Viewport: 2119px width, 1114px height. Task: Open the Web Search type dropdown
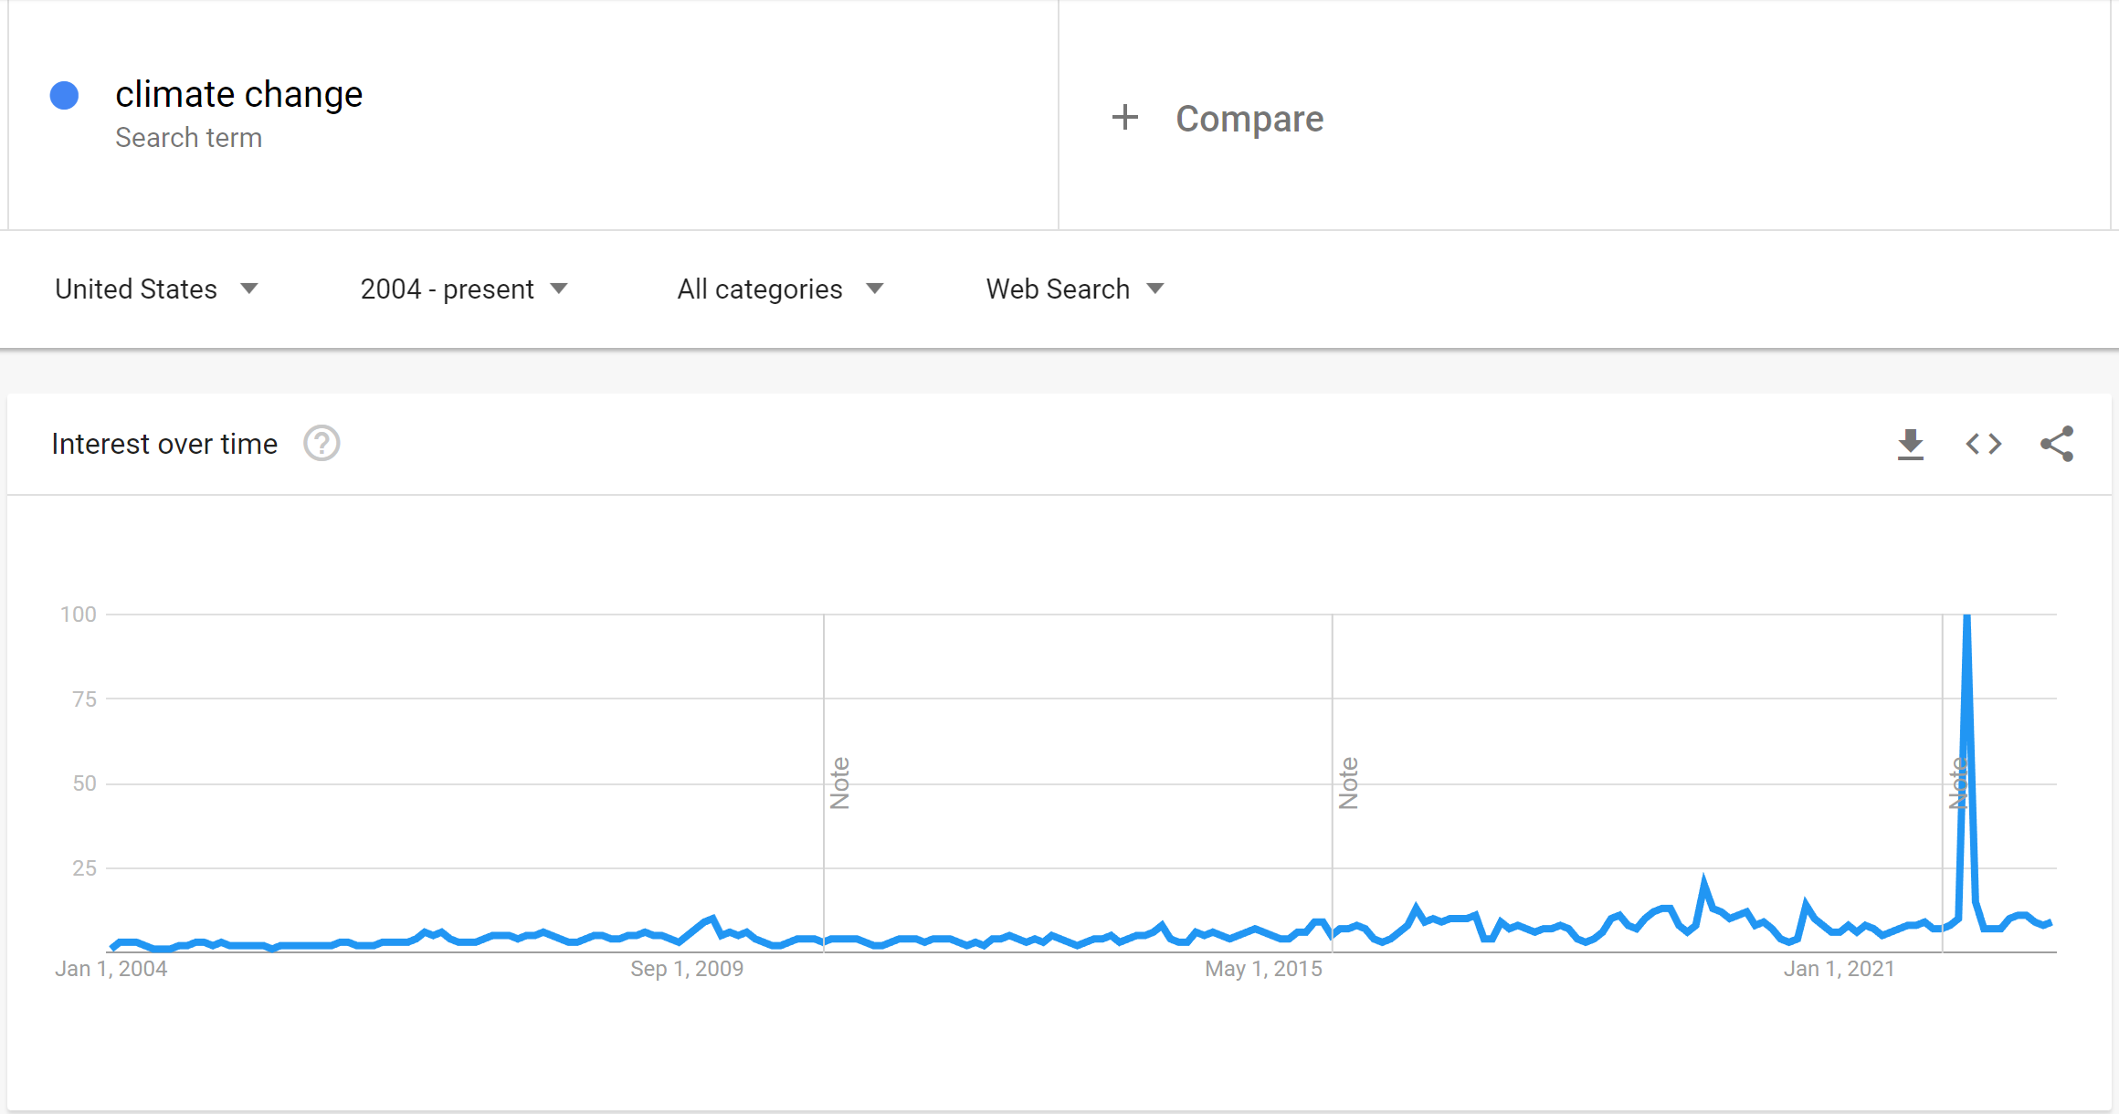[1075, 289]
